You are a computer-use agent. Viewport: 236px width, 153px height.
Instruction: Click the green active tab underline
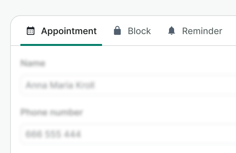tap(61, 45)
